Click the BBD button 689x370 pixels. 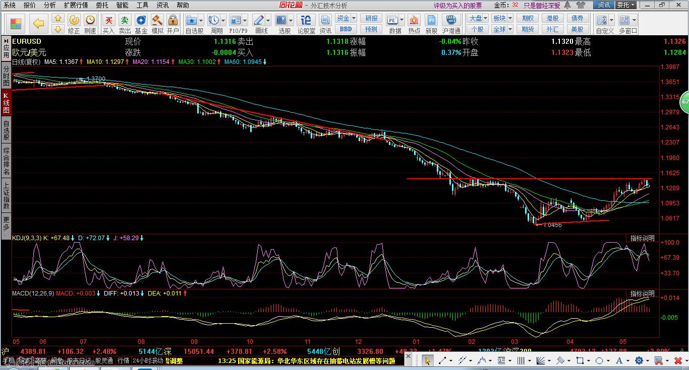pyautogui.click(x=346, y=29)
